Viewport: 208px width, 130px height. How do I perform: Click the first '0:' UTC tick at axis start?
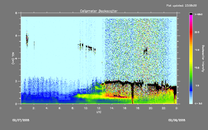(x=21, y=108)
